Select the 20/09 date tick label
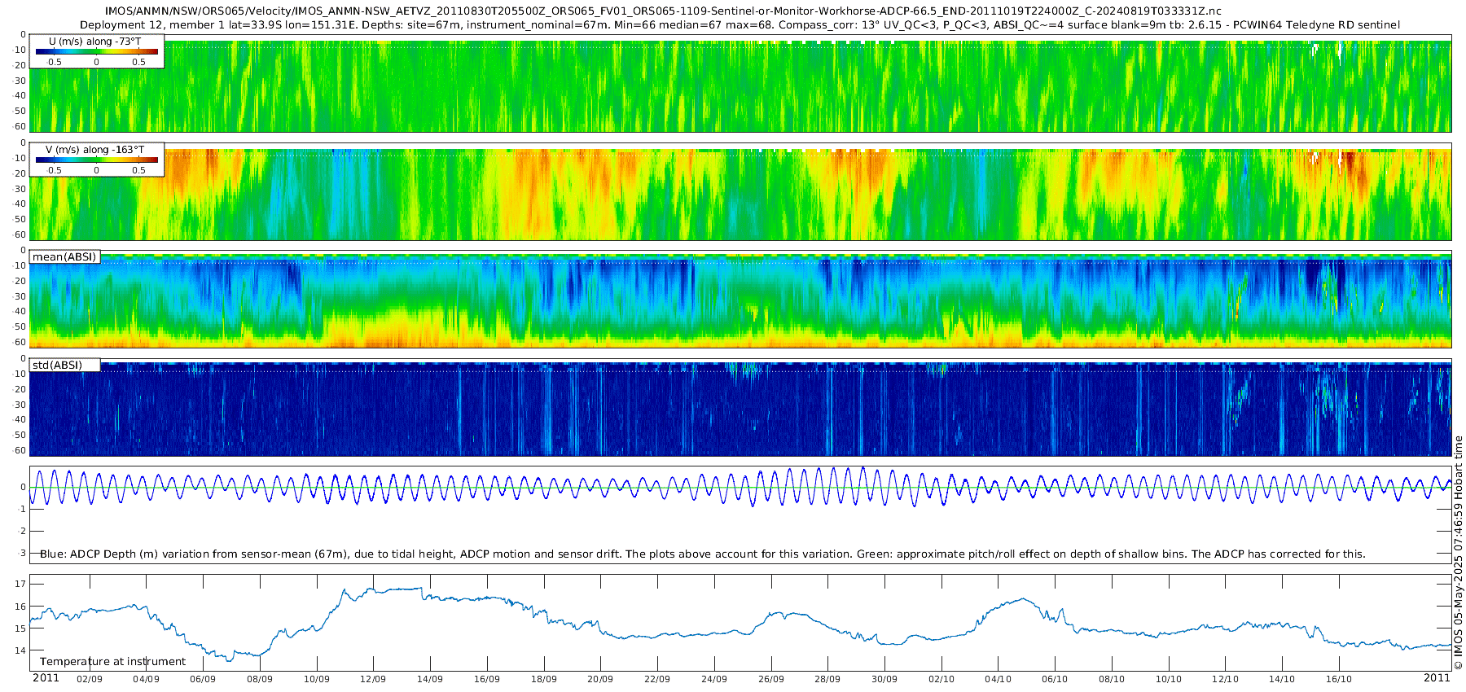Viewport: 1466px width, 692px height. [600, 679]
